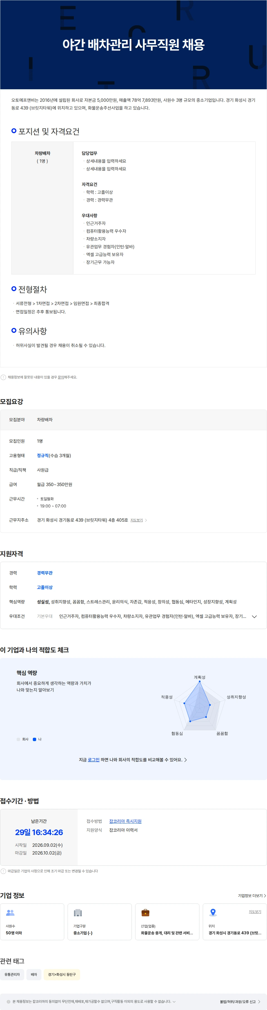
Task: Click 기업정보 더보기 link
Action: (252, 895)
